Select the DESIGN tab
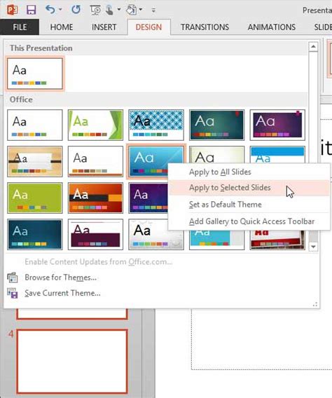Image resolution: width=332 pixels, height=398 pixels. pos(148,27)
